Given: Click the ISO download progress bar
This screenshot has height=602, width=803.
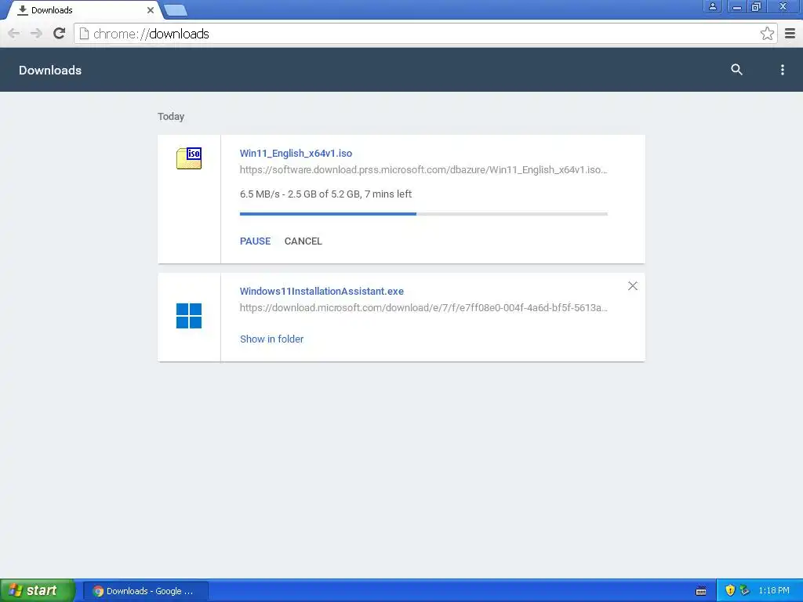Looking at the screenshot, I should [423, 214].
